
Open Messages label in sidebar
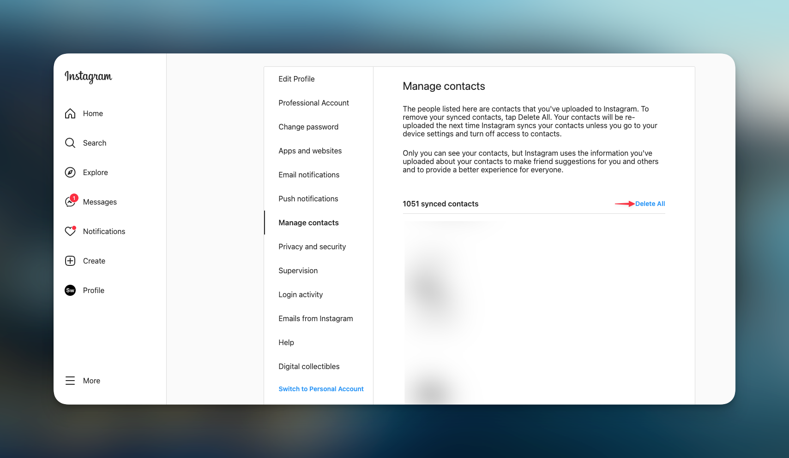100,202
